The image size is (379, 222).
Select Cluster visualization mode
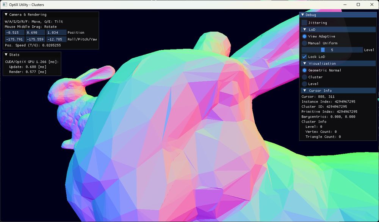(x=304, y=77)
